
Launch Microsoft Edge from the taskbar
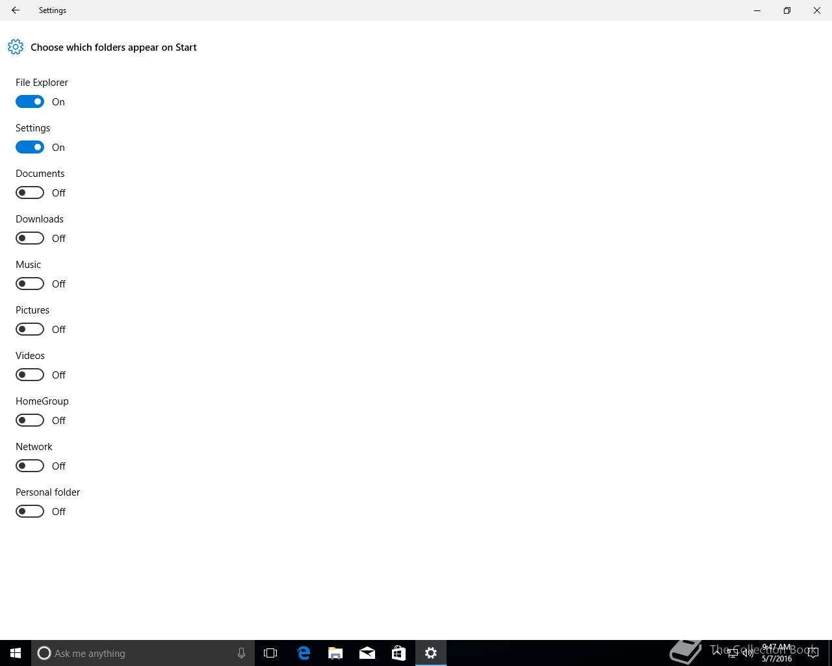pos(304,653)
